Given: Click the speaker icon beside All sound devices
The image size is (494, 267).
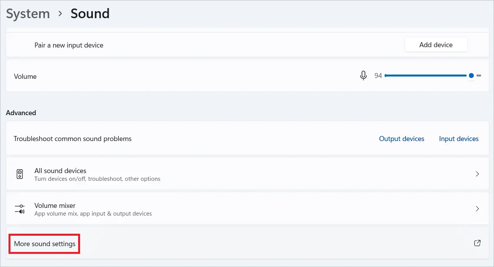Looking at the screenshot, I should pos(20,174).
